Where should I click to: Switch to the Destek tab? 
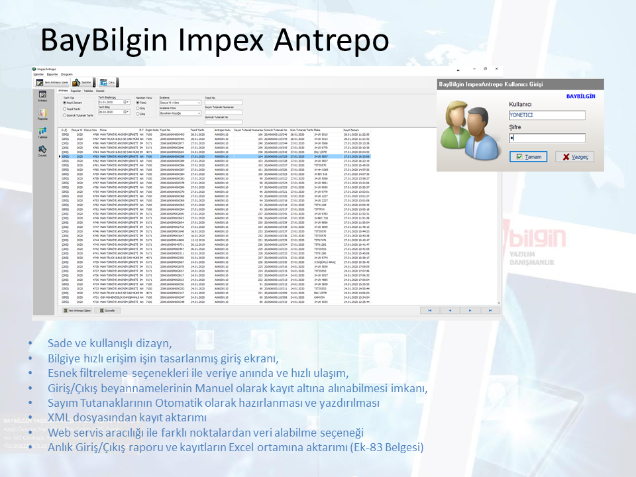pos(100,91)
